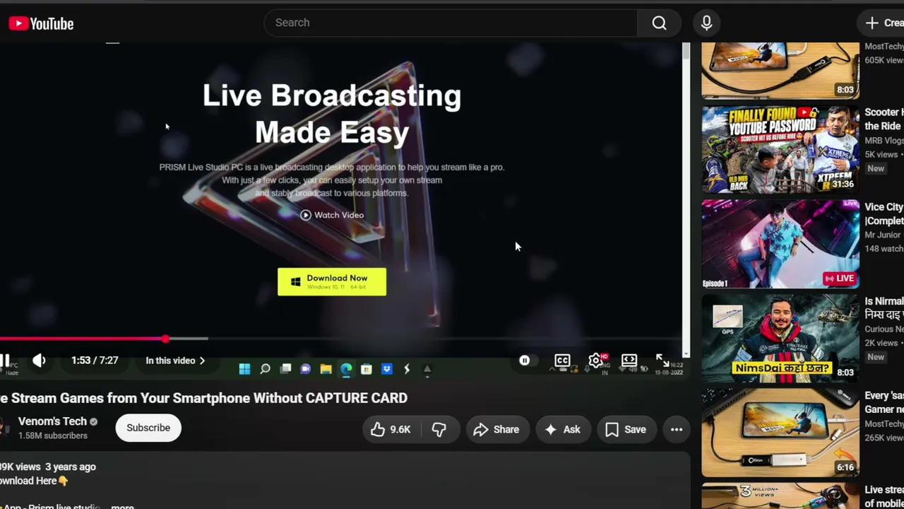Go to the YouTube home logo
This screenshot has height=509, width=904.
point(41,23)
